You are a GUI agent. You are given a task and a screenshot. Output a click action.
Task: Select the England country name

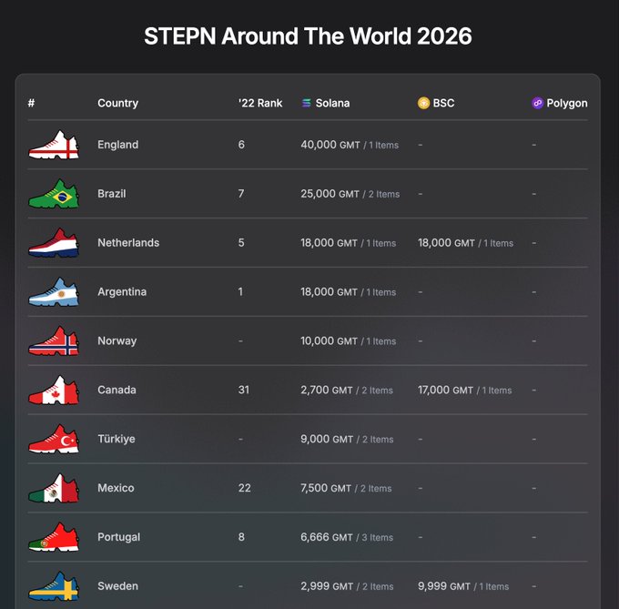[x=117, y=145]
